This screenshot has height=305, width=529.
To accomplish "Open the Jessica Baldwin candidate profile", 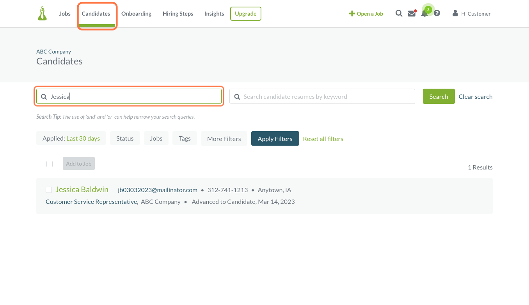I will pos(82,189).
